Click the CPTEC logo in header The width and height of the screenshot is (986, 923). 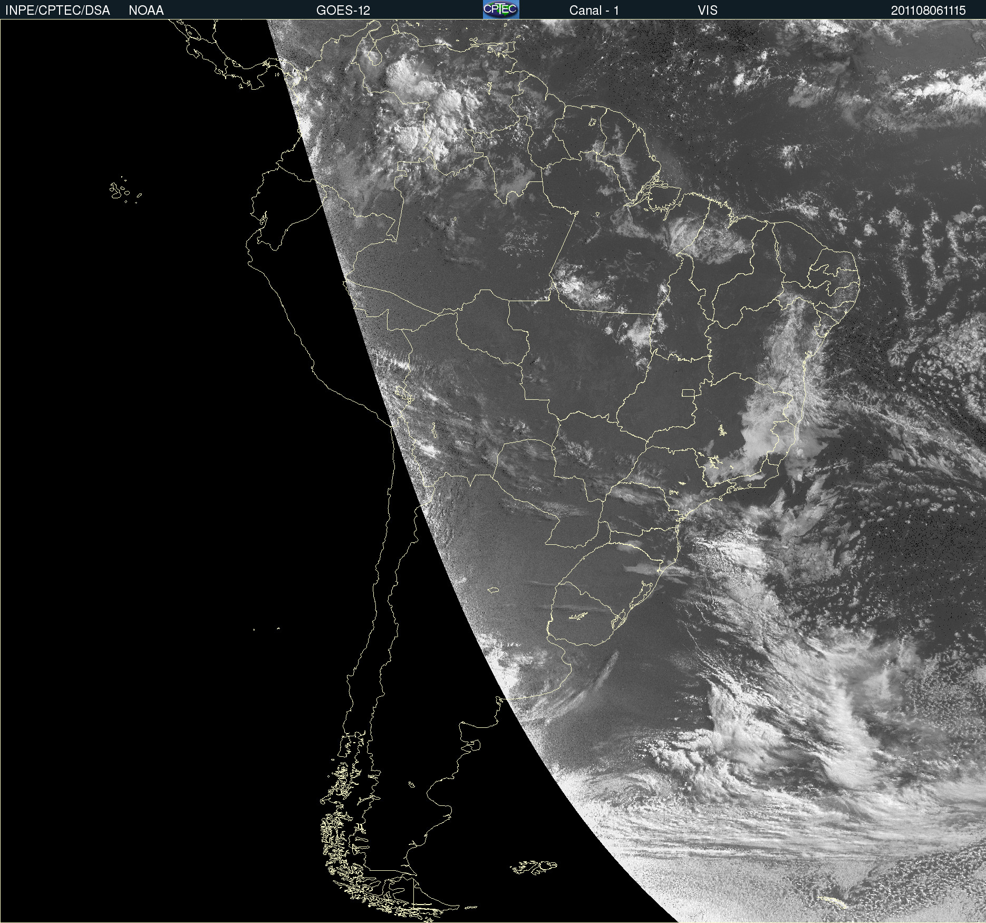tap(501, 9)
